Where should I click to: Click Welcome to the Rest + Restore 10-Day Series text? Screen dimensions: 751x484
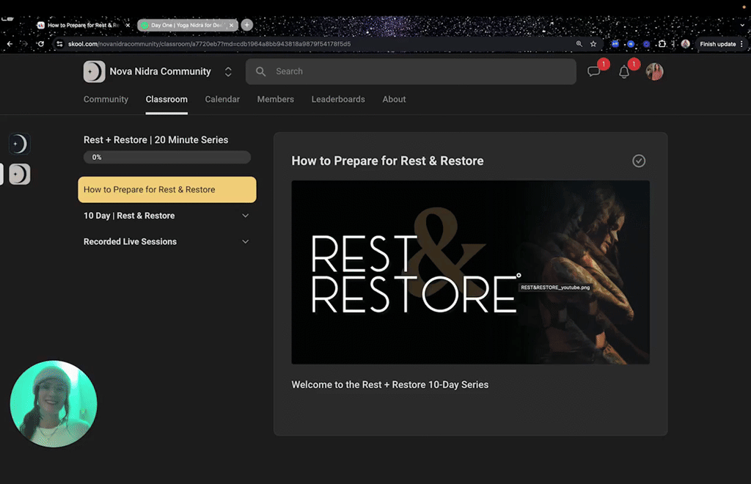pos(390,385)
